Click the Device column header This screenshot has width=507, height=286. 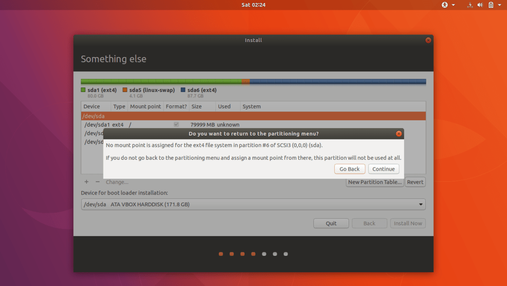(x=92, y=106)
